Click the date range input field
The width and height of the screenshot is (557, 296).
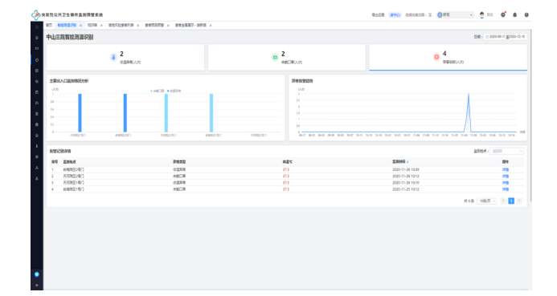click(505, 37)
